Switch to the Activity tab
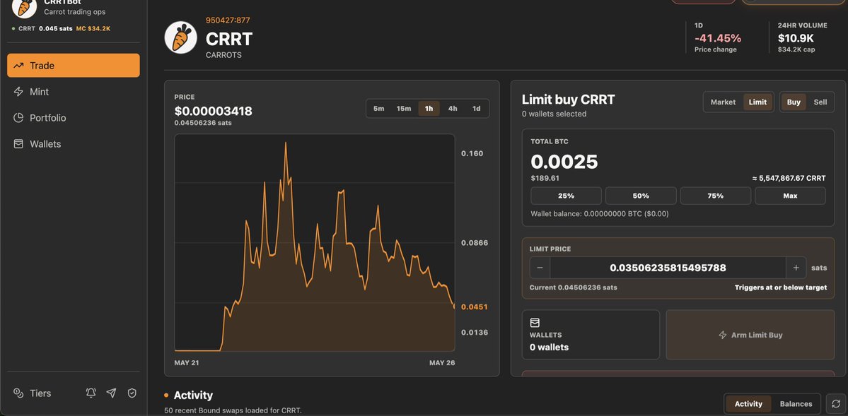Screen dimensions: 848x416 tap(748, 403)
